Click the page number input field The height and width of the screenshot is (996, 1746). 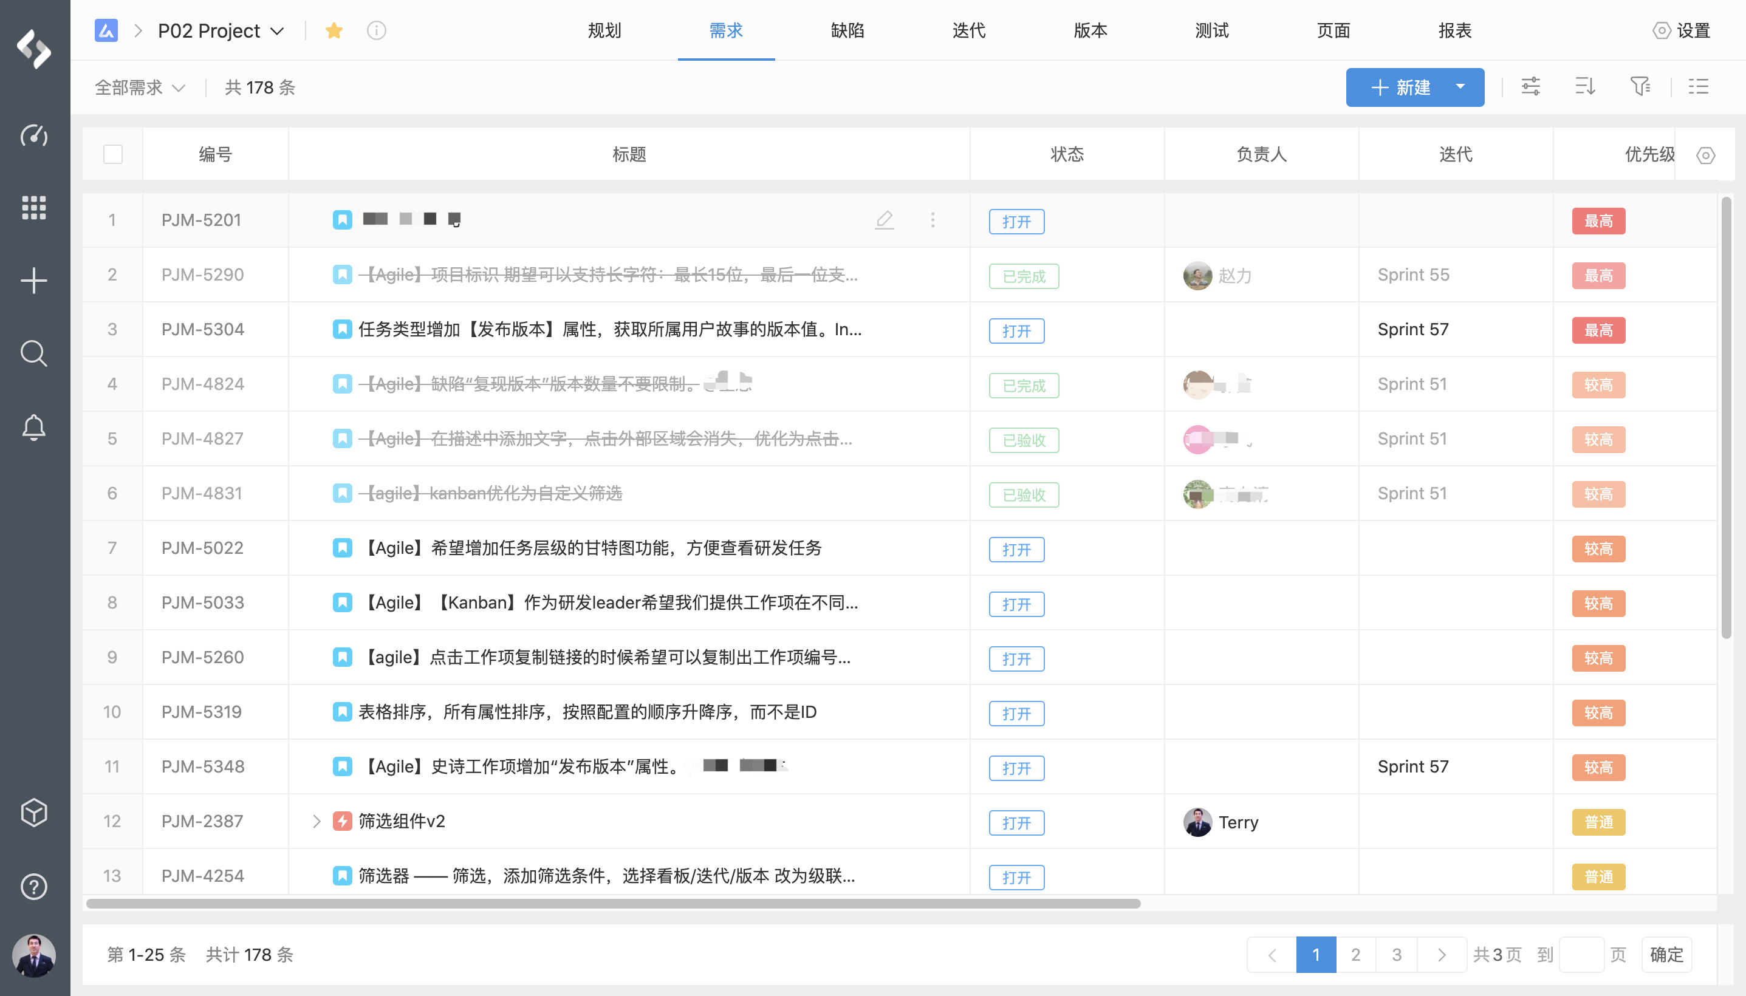tap(1581, 954)
